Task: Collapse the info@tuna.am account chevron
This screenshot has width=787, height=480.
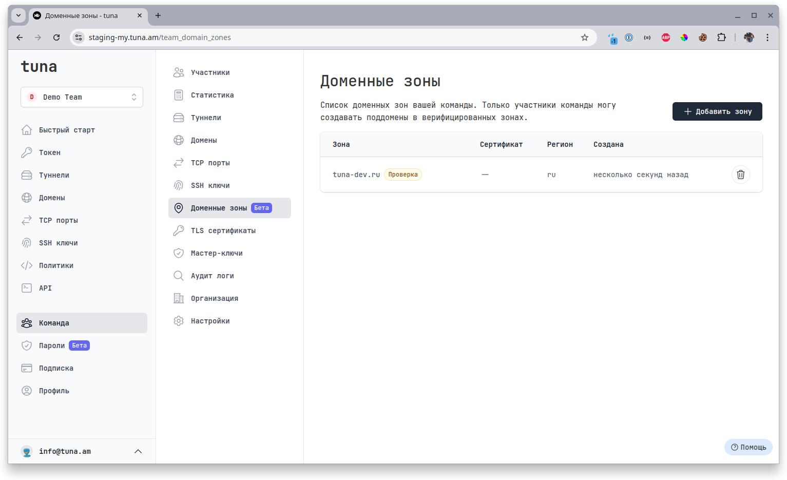Action: tap(138, 451)
